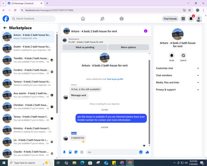207x166 pixels.
Task: Send a thumbs-up like
Action: click(147, 152)
